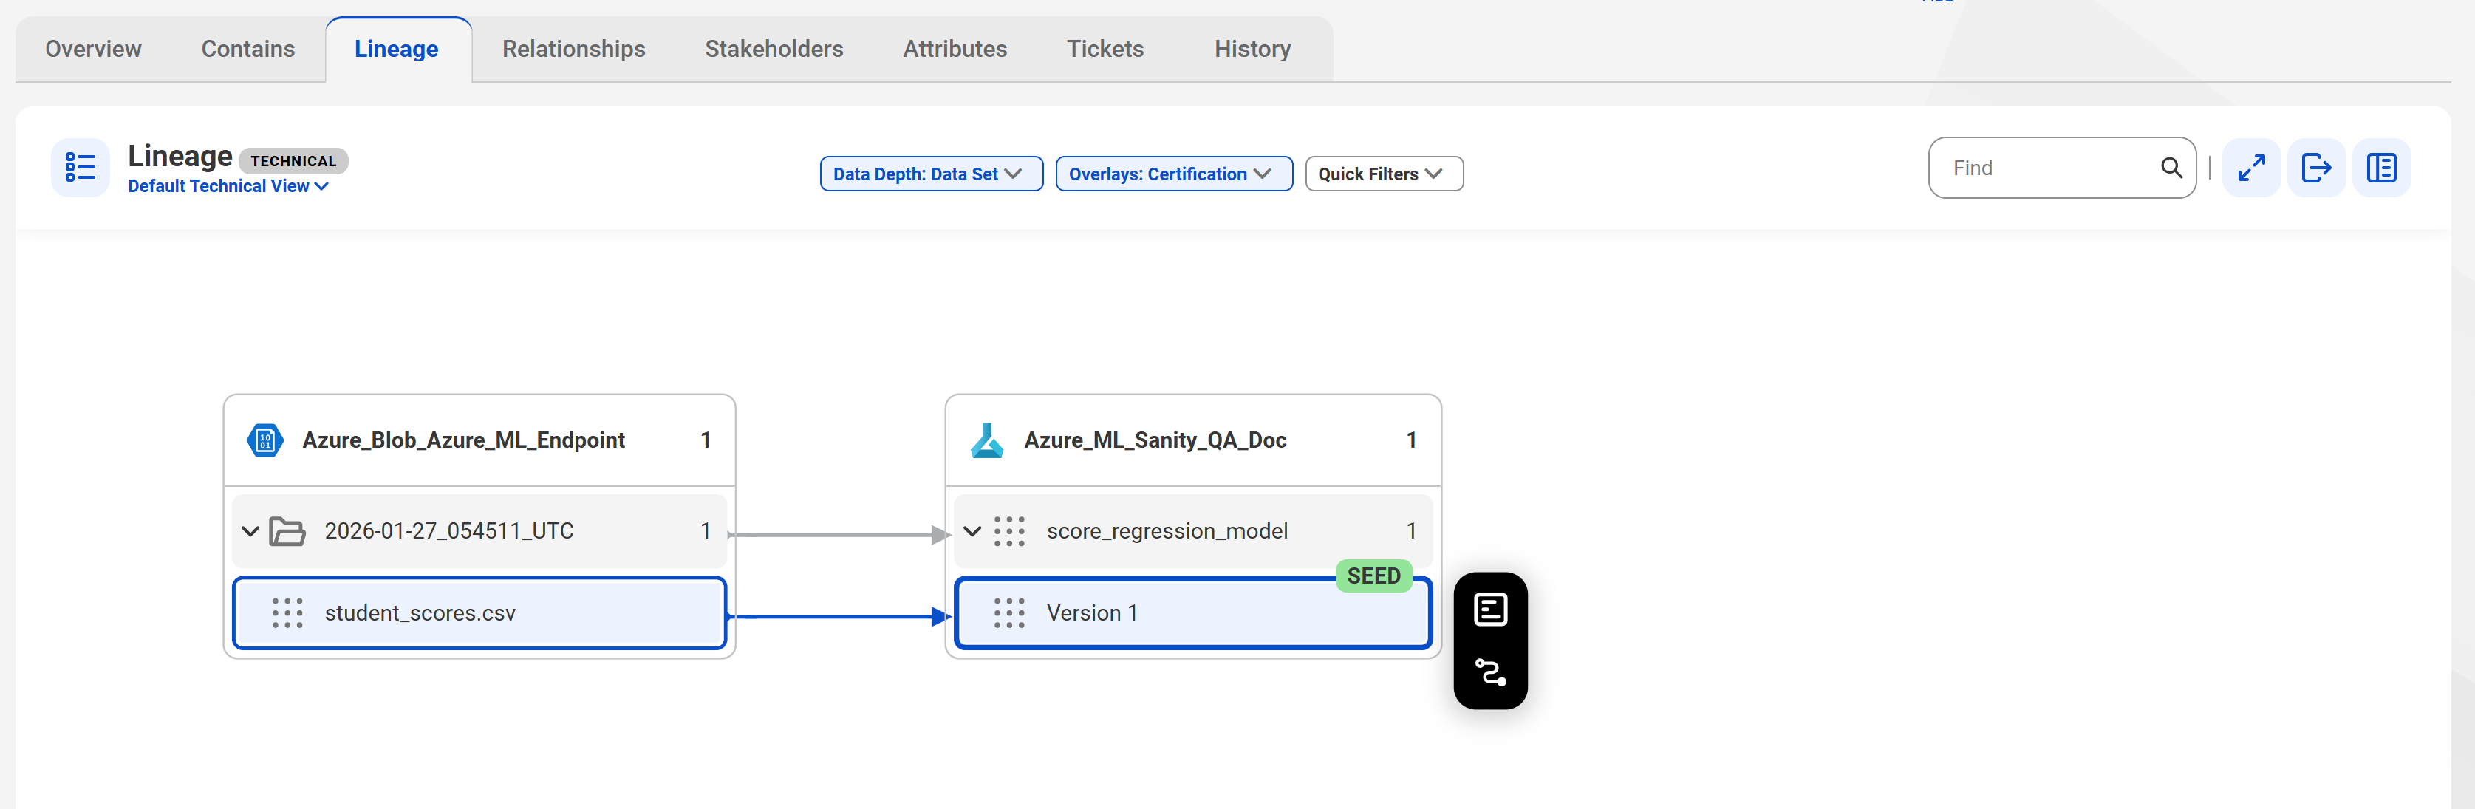The image size is (2475, 809).
Task: Select the 2026-01-27_054511_UTC row
Action: click(x=479, y=531)
